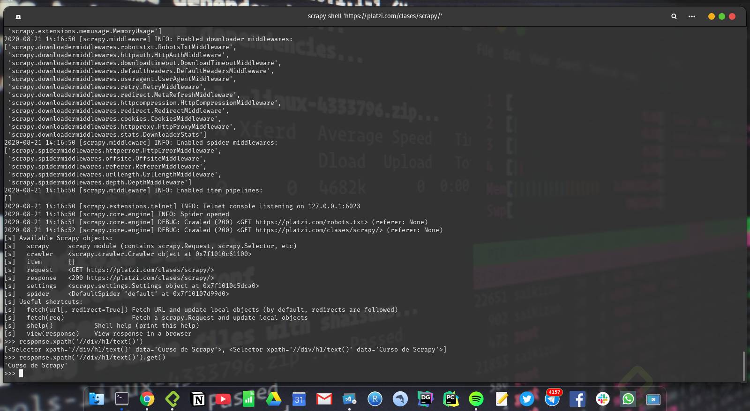Open YouTube from the dock
The width and height of the screenshot is (750, 411).
tap(223, 399)
